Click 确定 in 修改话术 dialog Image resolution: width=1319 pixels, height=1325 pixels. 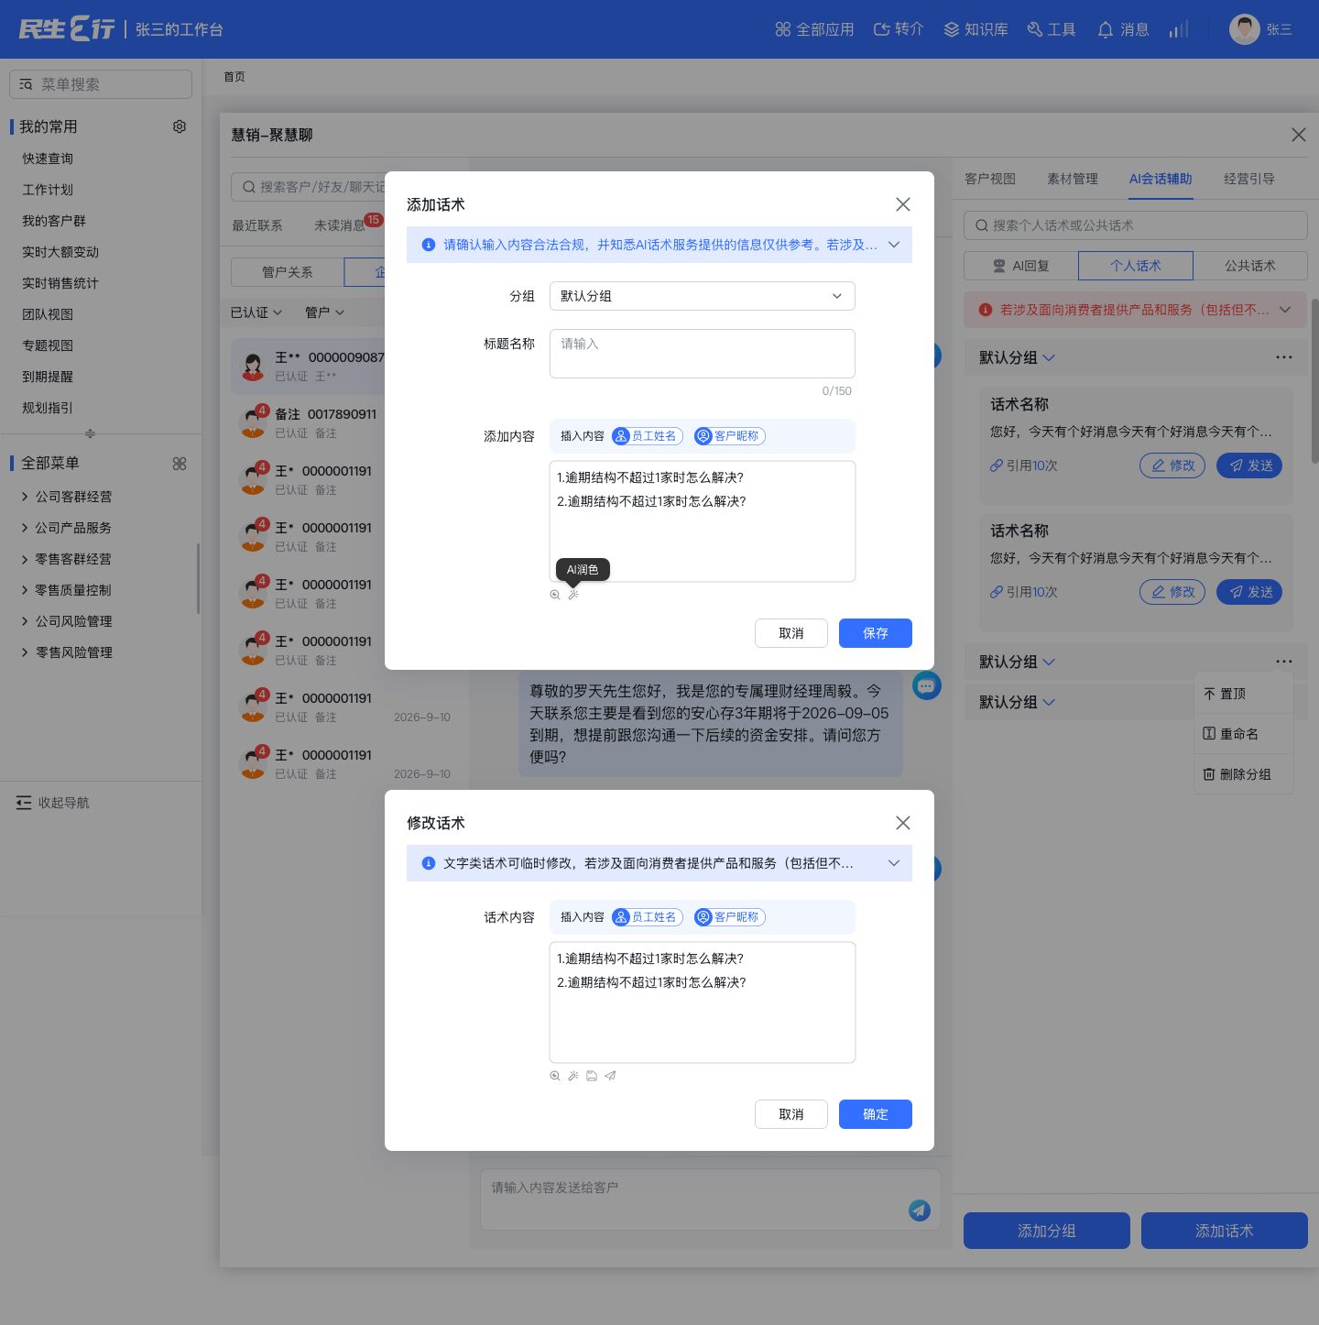[x=876, y=1114]
